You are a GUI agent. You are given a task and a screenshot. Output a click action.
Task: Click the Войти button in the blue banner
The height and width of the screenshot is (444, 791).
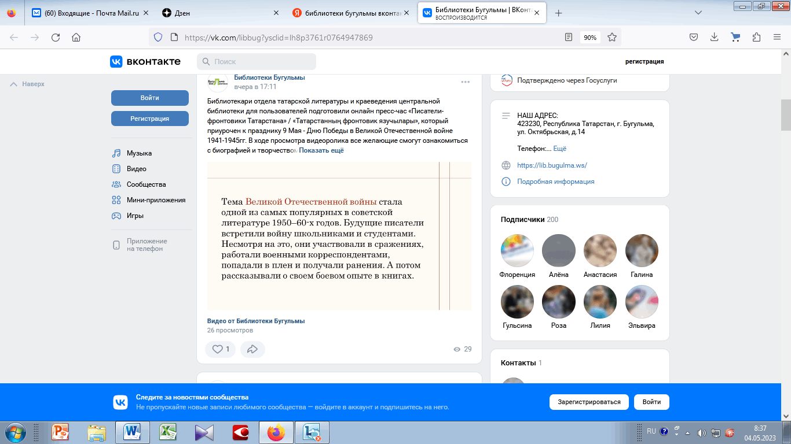[651, 402]
